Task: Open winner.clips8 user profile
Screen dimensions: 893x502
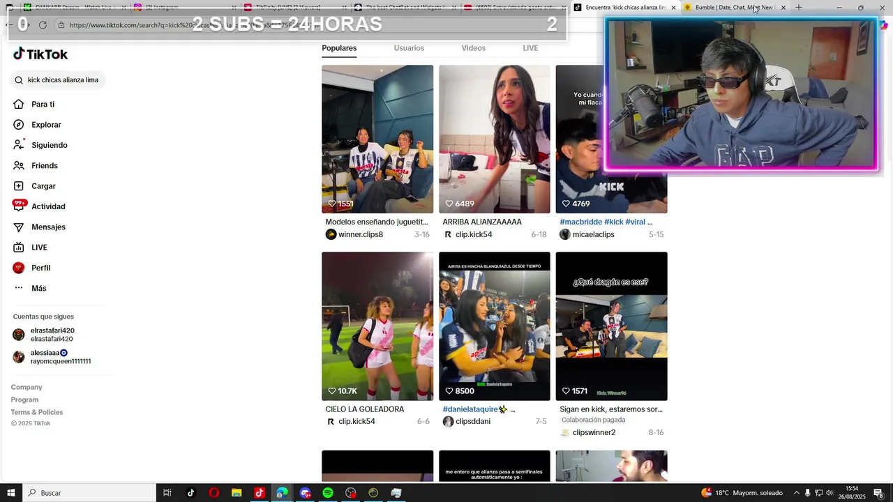Action: click(x=361, y=235)
